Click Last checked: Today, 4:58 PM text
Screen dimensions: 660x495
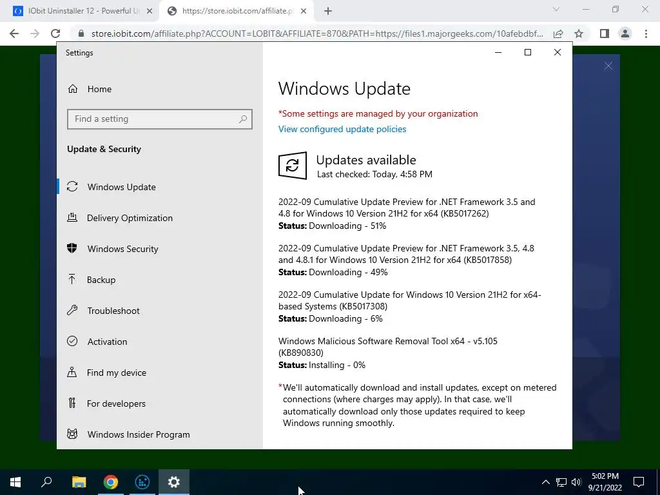click(374, 174)
